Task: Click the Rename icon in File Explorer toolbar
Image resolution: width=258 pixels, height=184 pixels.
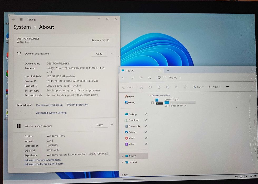Action: click(x=168, y=87)
